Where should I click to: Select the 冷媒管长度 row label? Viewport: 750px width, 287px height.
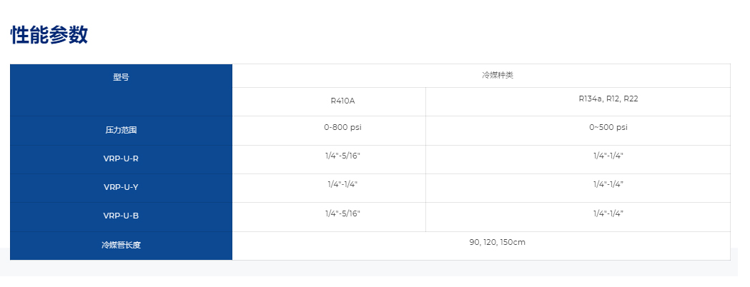click(121, 245)
